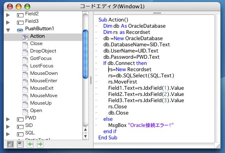Select the Field3 tree item
225x153 pixels.
(x=32, y=21)
